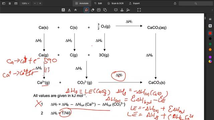This screenshot has width=214, height=120.
Task: Click the 'CaCO3(aq)' text in the document
Action: [x=157, y=28]
